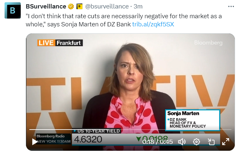Image resolution: width=239 pixels, height=153 pixels.
Task: Click the LIVE Frankfurt label in video
Action: tap(60, 43)
